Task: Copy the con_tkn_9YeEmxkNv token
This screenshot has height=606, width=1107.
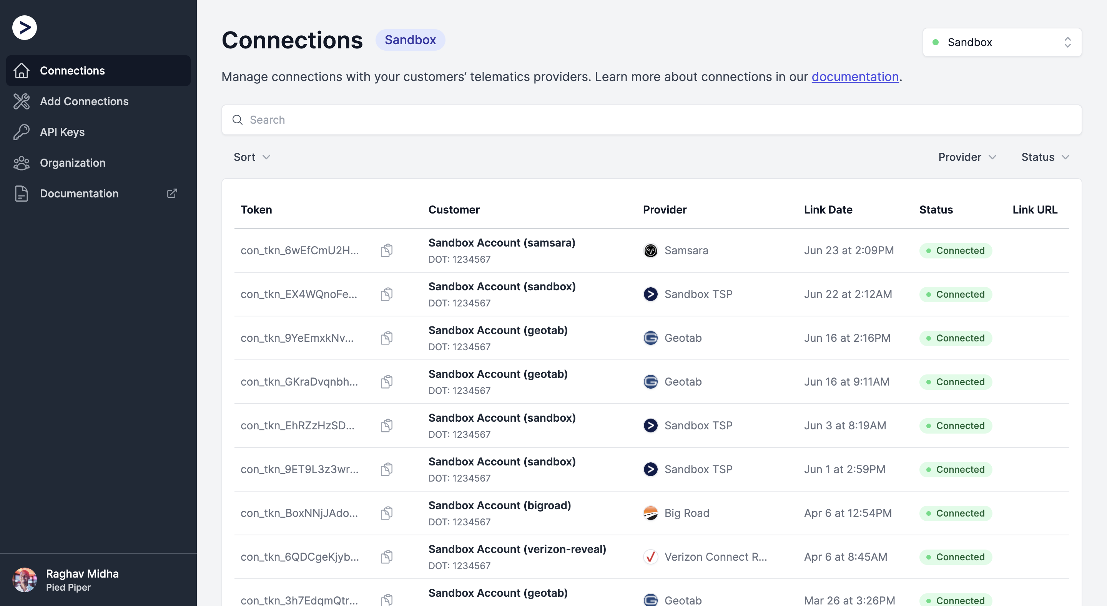Action: [386, 338]
